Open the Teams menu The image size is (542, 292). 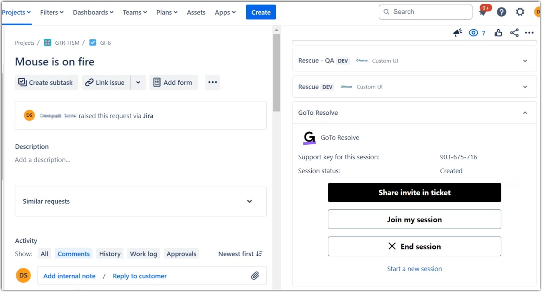pyautogui.click(x=135, y=12)
